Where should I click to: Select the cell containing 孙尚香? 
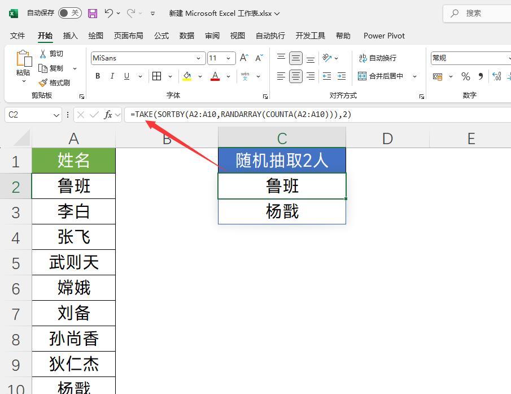73,339
